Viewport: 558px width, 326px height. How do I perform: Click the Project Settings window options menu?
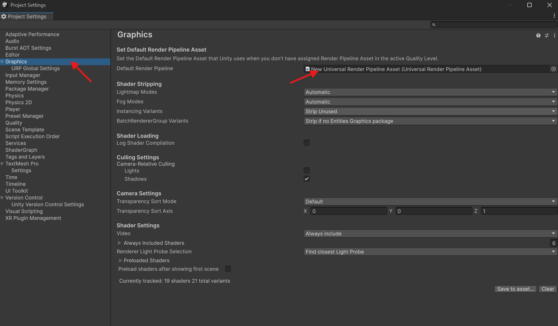[x=554, y=16]
